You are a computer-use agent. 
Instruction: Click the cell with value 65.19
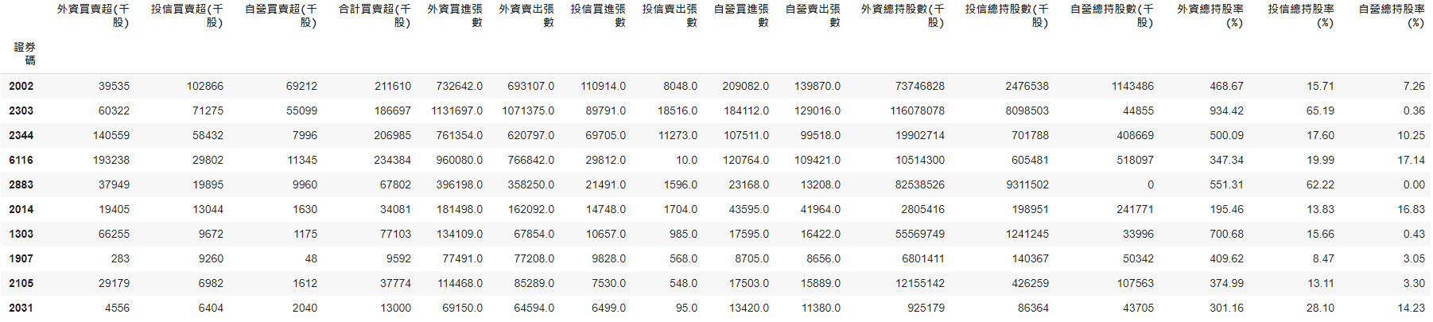click(1320, 111)
